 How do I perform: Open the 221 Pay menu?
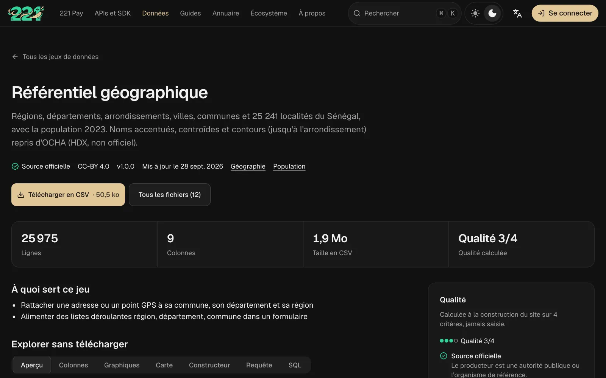click(x=71, y=13)
